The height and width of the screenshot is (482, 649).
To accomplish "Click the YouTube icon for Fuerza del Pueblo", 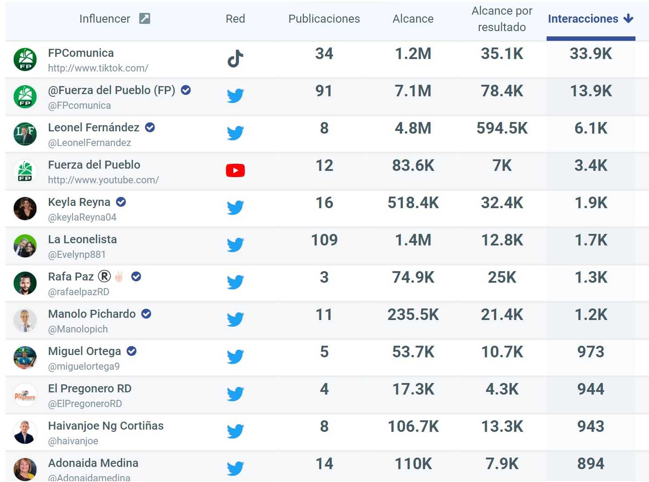I will tap(235, 170).
